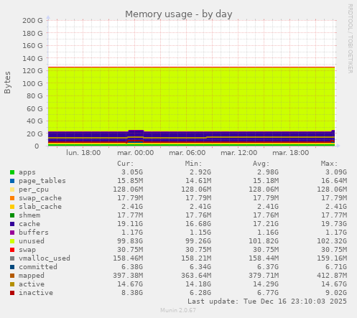
Task: Click the vmalloc_used max value 159.16M
Action: click(x=332, y=258)
